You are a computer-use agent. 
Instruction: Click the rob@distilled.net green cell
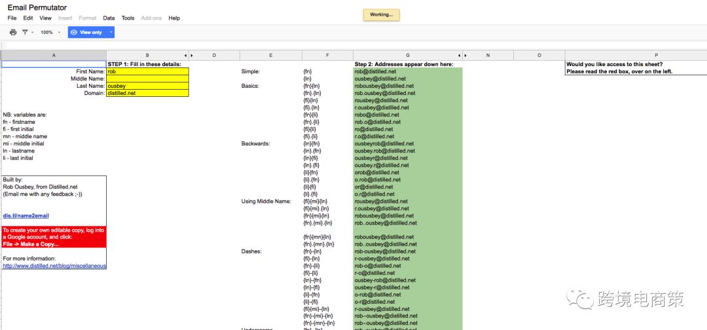(407, 71)
